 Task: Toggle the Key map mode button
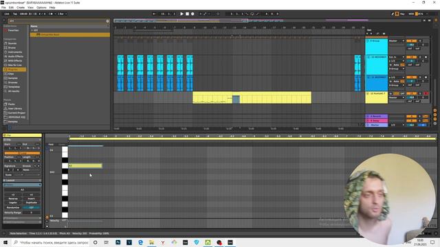click(402, 14)
